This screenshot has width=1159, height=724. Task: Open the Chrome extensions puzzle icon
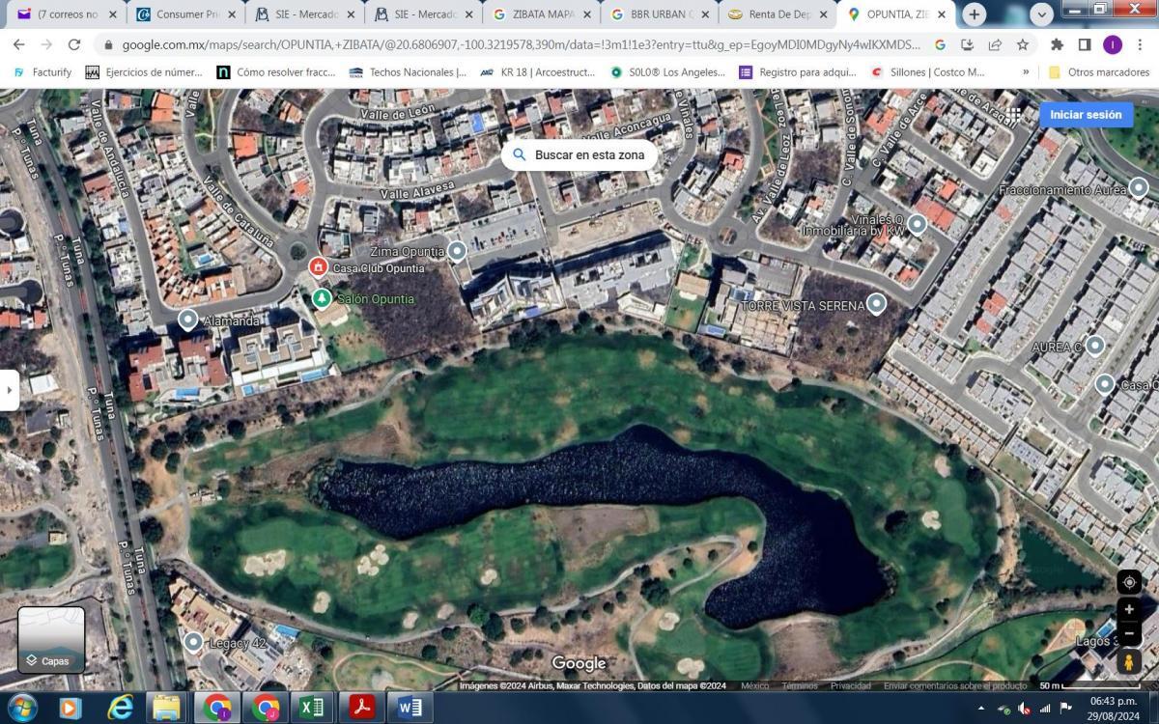click(1057, 44)
